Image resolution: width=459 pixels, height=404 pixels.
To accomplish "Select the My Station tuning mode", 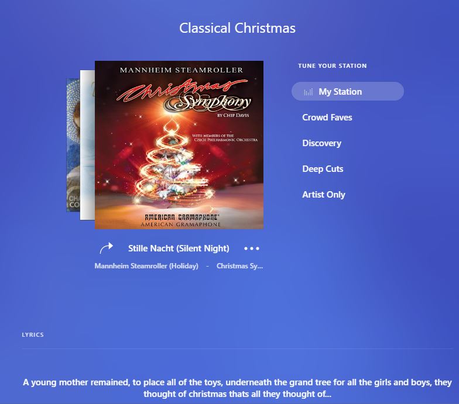I will (x=348, y=91).
